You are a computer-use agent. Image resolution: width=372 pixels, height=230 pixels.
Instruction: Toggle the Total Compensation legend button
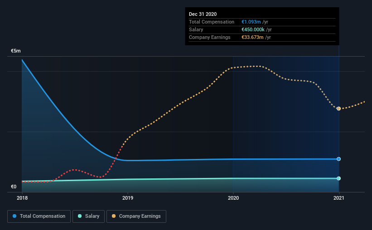coord(39,216)
